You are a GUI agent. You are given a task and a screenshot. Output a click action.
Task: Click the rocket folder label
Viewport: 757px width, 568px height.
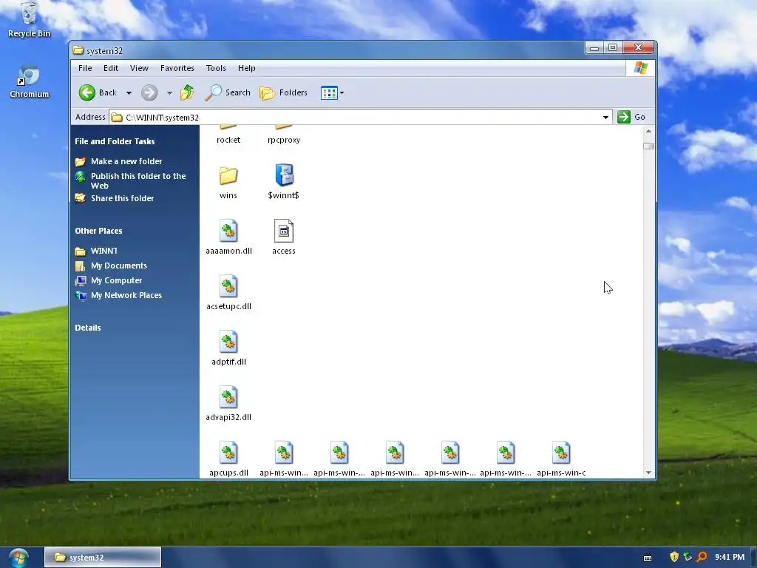click(x=228, y=140)
